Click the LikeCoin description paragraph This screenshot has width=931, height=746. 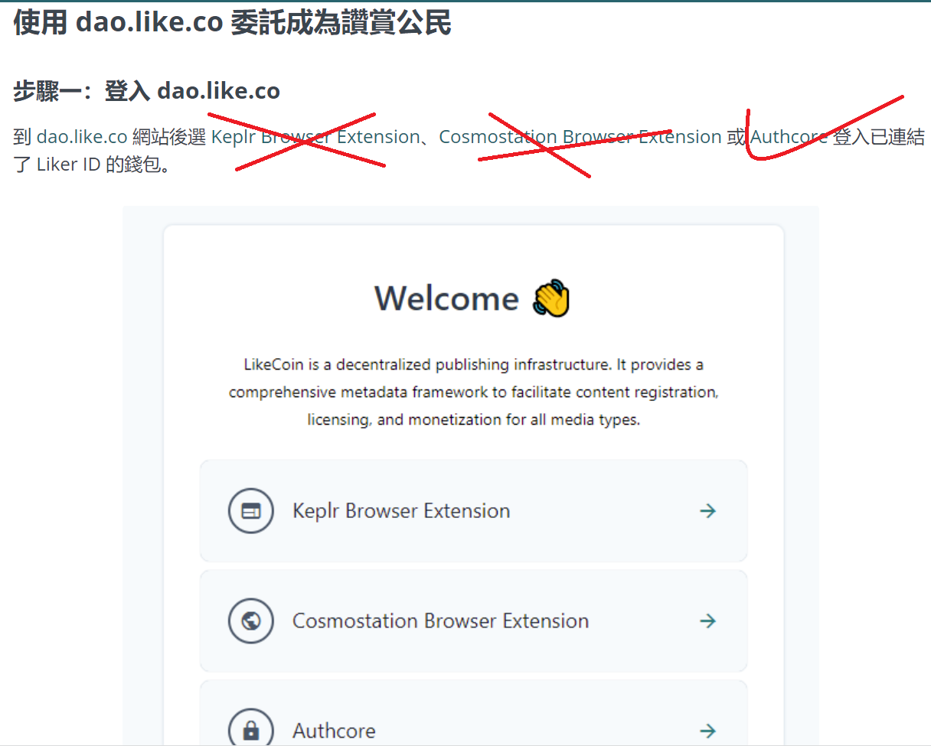pos(473,393)
